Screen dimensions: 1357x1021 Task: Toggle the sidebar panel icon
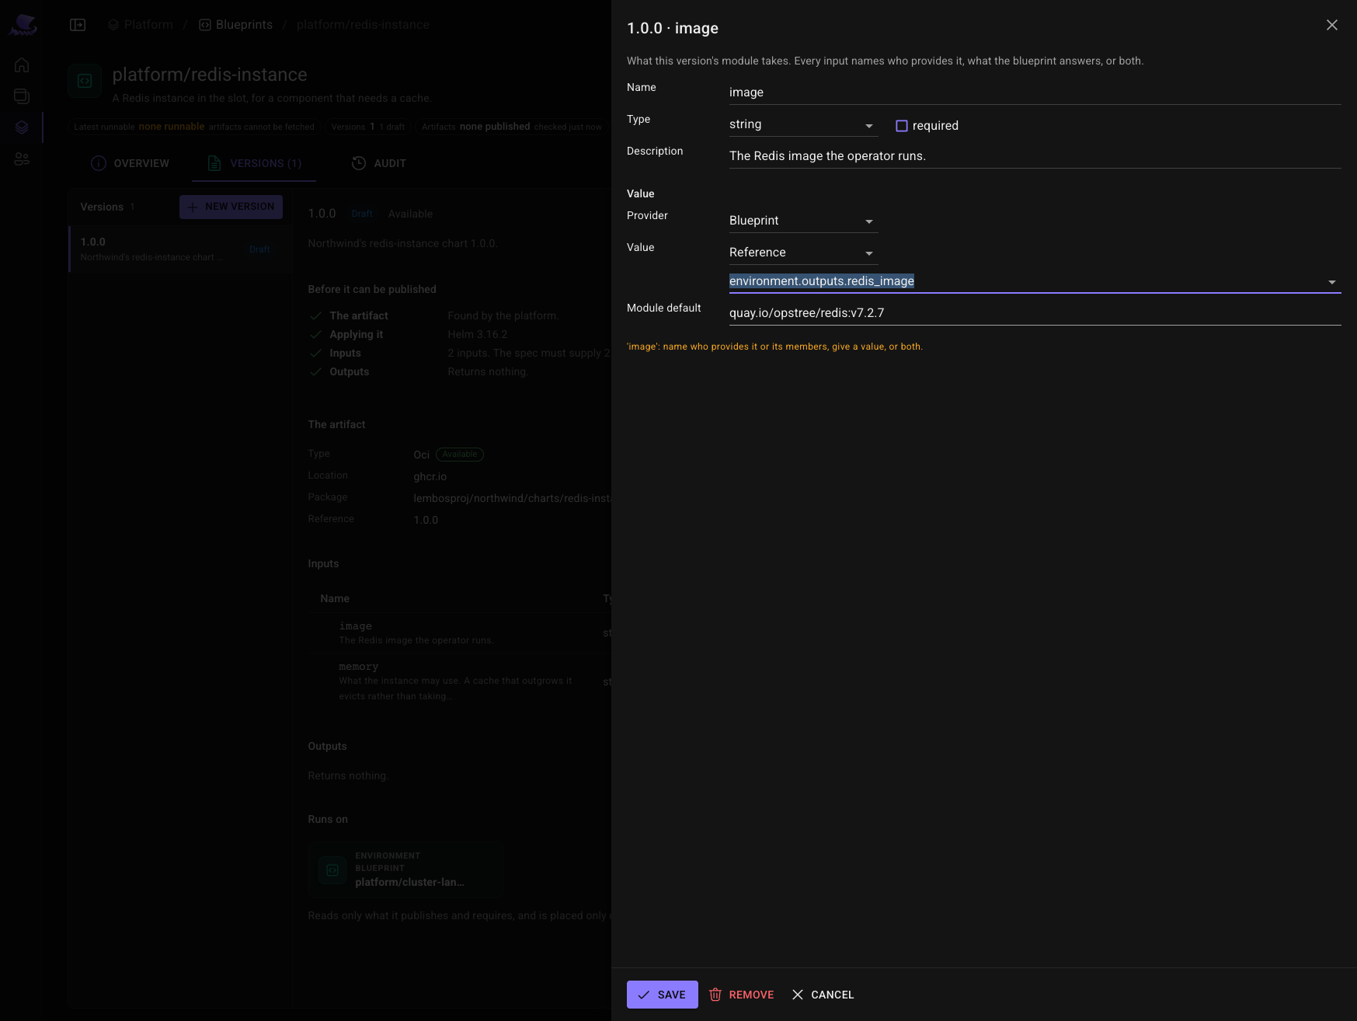point(78,25)
